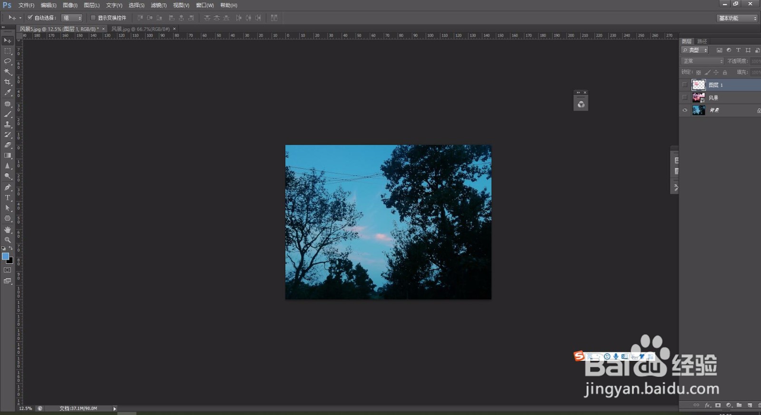
Task: Toggle Quick Mask mode icon
Action: click(x=7, y=270)
